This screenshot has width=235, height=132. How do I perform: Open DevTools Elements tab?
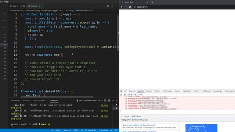[x=132, y=91]
